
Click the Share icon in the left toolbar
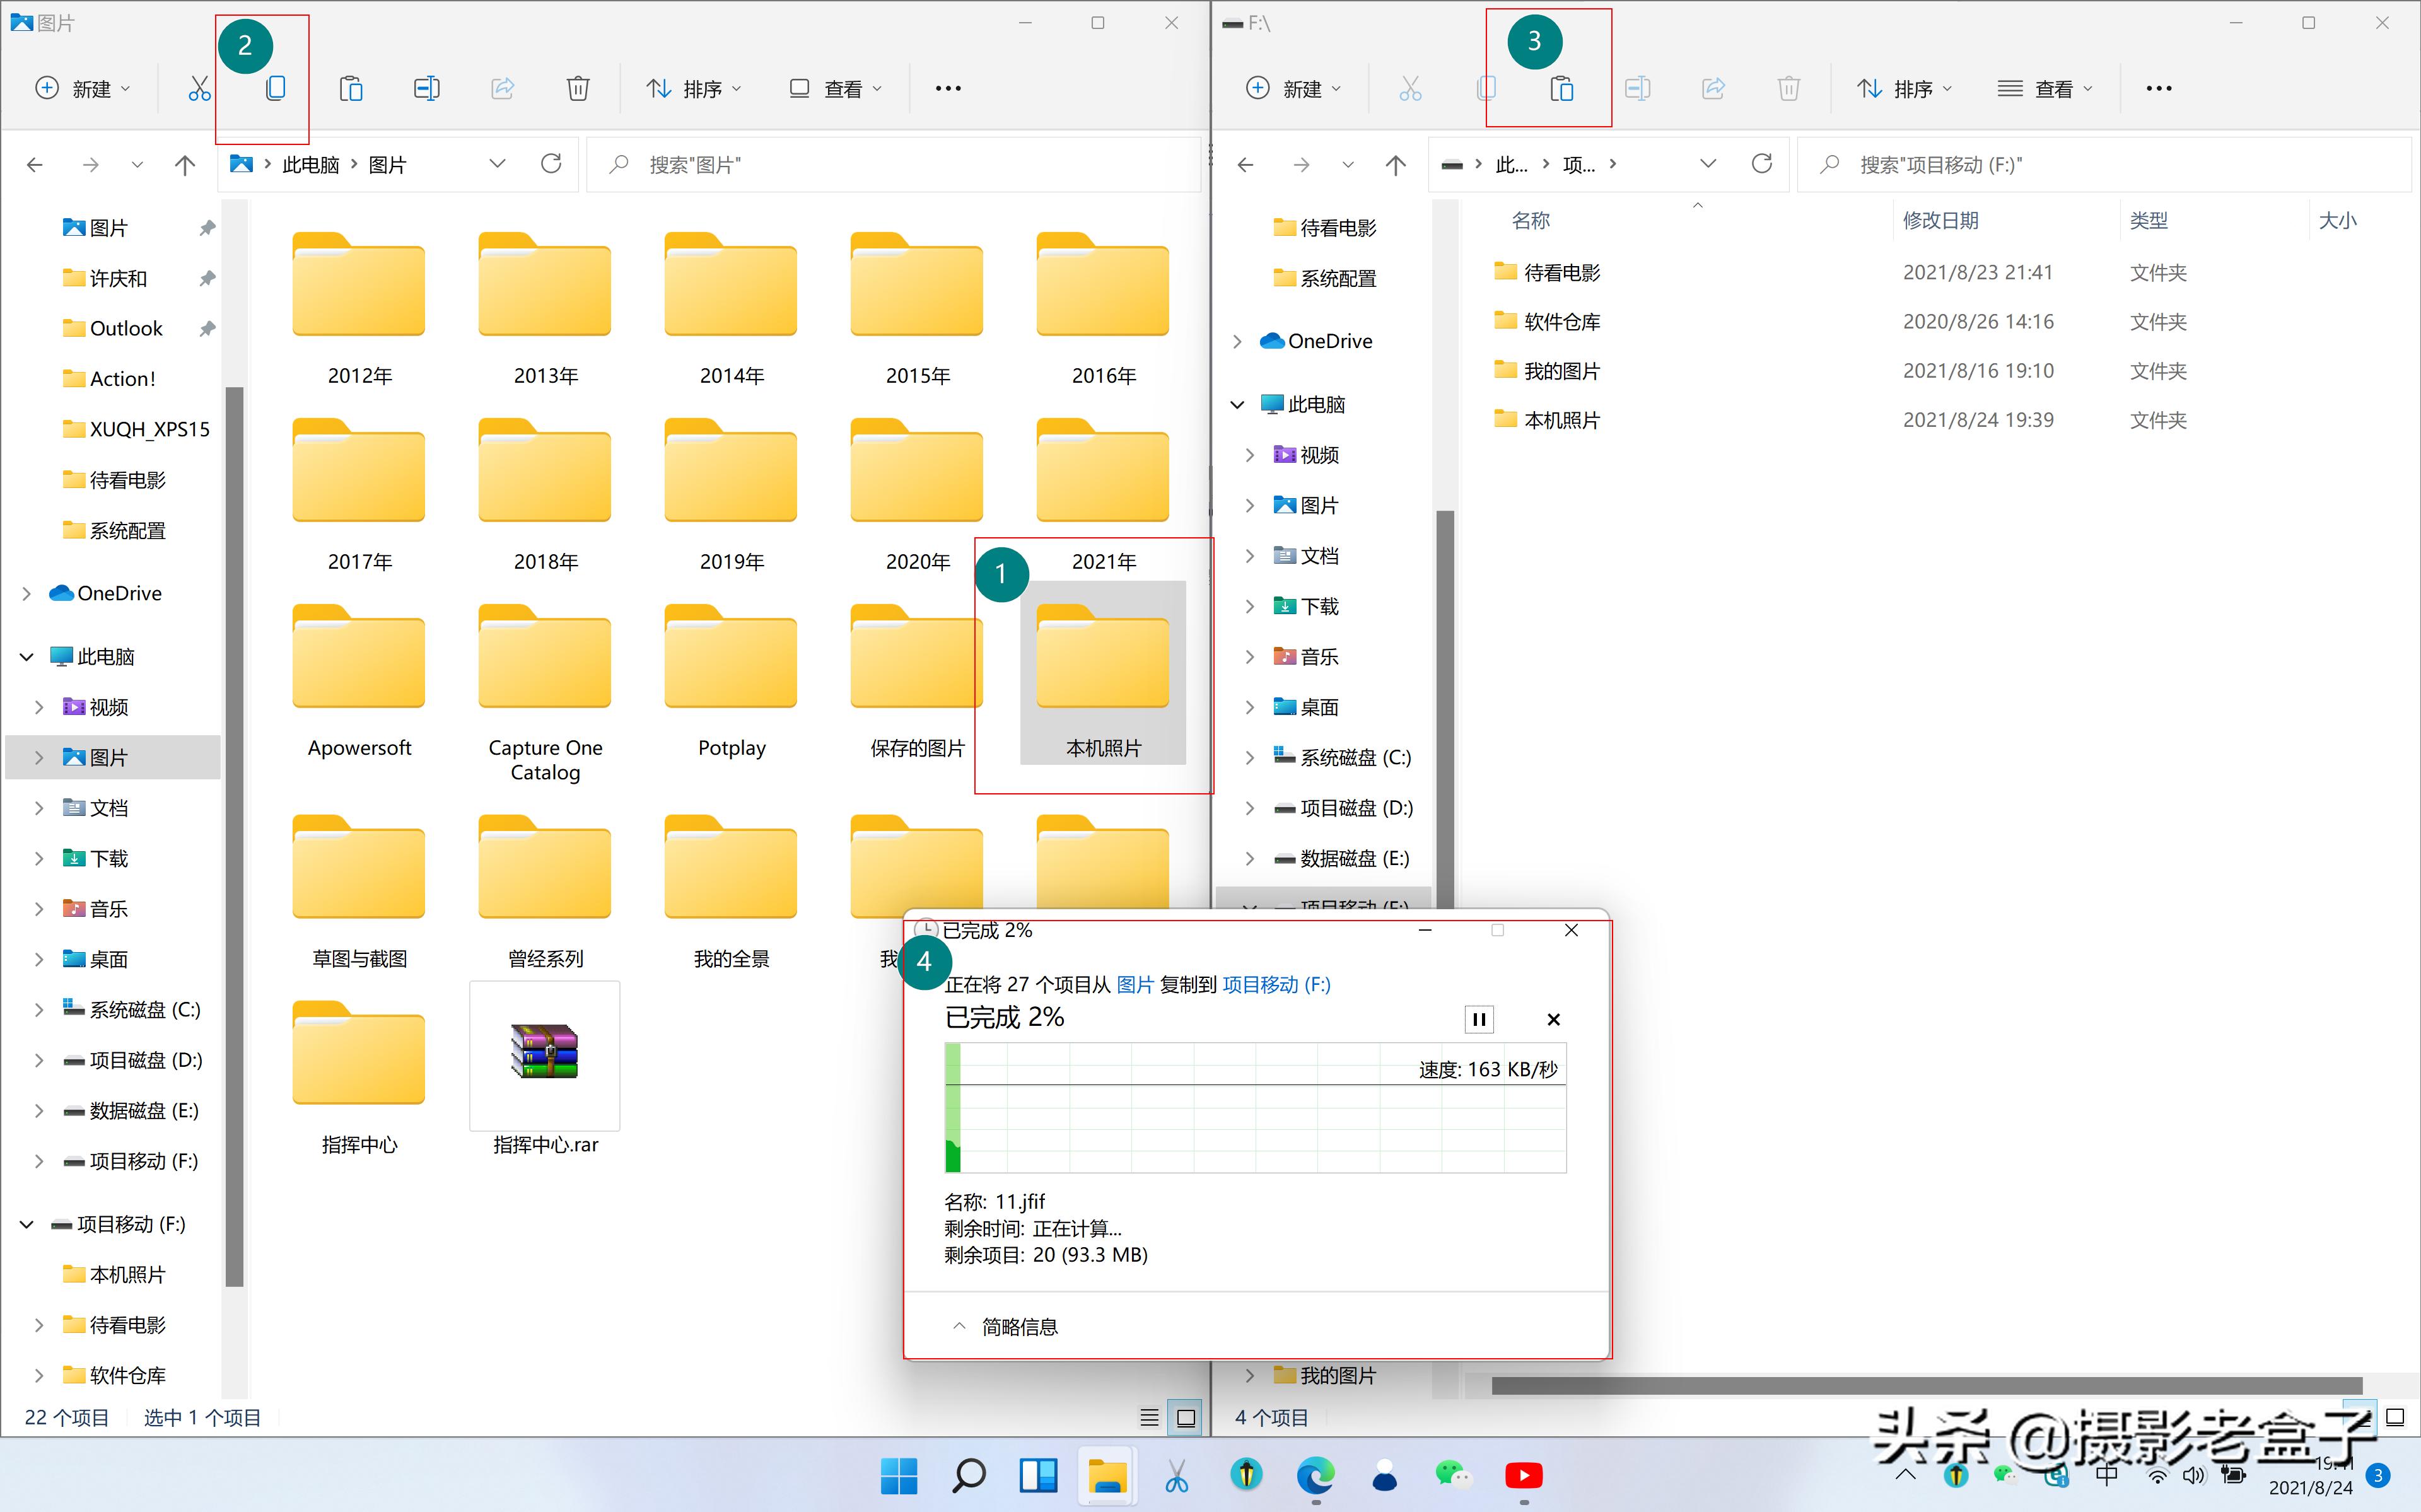click(502, 88)
